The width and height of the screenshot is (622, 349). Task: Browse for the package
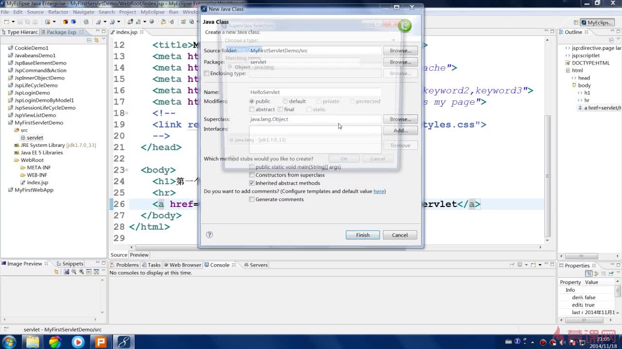400,62
